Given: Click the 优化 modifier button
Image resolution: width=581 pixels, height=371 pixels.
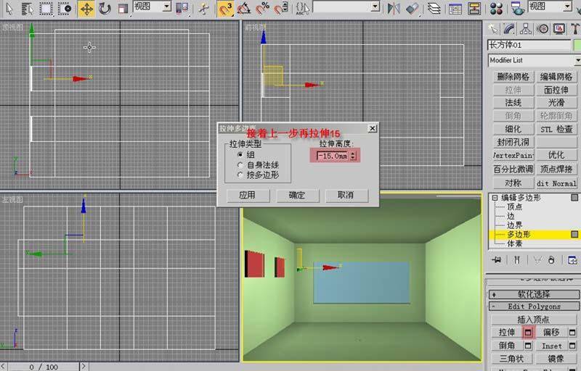Looking at the screenshot, I should click(556, 155).
